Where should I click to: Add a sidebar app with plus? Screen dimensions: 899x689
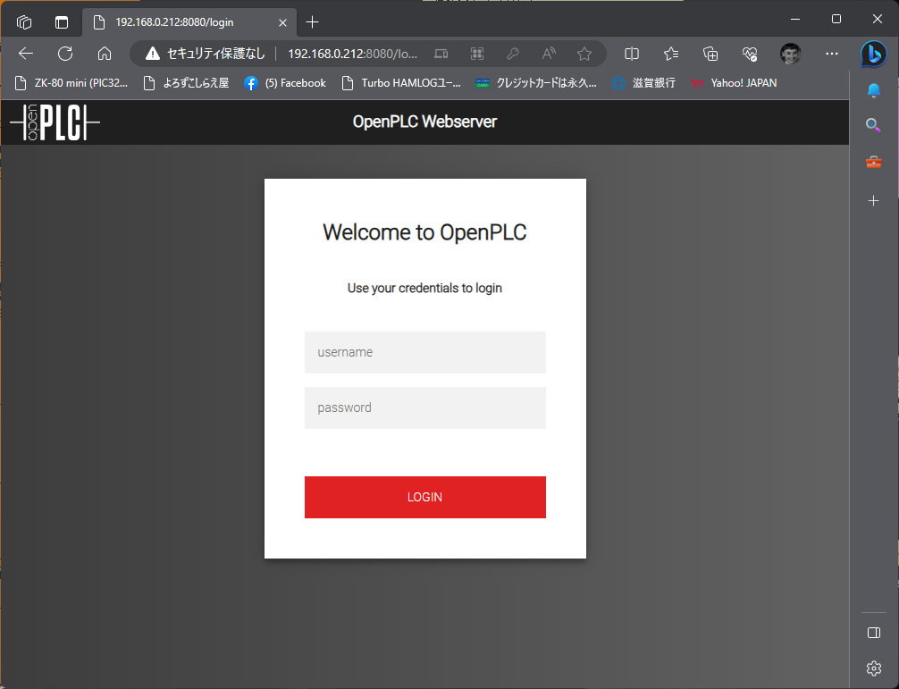(874, 201)
